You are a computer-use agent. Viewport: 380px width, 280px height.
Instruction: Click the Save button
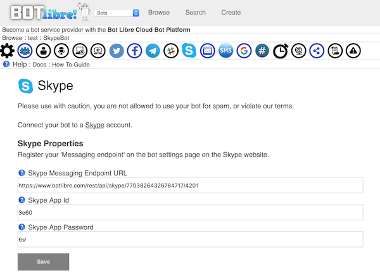point(43,262)
